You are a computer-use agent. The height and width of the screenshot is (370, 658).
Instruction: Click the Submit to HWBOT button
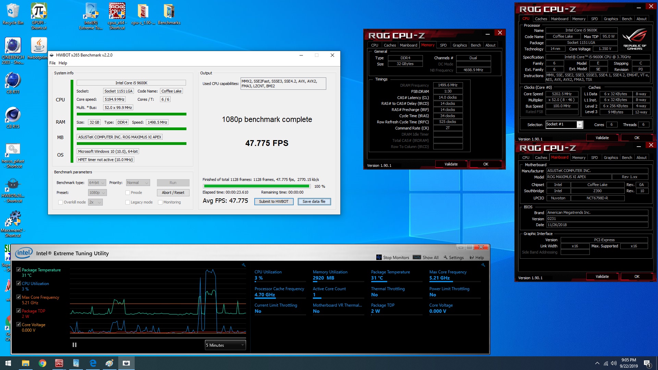click(x=273, y=201)
